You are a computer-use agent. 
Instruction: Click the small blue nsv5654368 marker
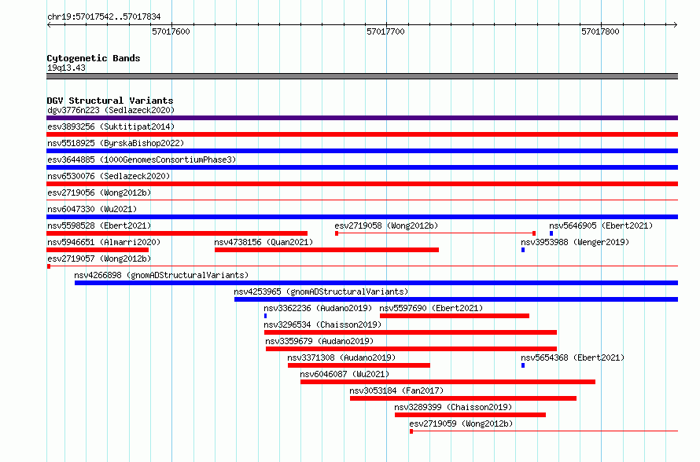523,365
